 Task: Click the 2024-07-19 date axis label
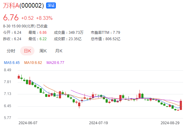tap(99, 123)
